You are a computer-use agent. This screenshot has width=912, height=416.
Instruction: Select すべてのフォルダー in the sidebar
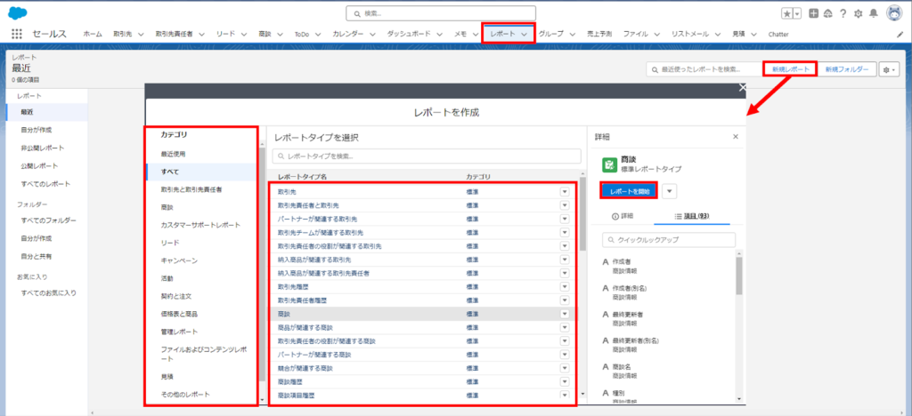pyautogui.click(x=46, y=220)
